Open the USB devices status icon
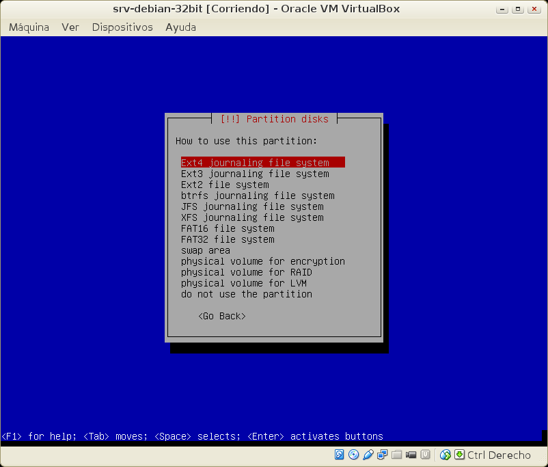The height and width of the screenshot is (467, 548). tap(368, 455)
